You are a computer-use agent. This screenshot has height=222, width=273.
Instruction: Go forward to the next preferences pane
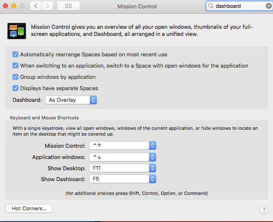click(x=47, y=6)
